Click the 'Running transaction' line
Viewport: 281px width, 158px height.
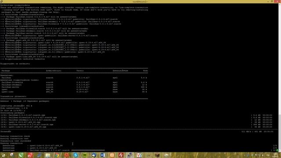(x=11, y=143)
